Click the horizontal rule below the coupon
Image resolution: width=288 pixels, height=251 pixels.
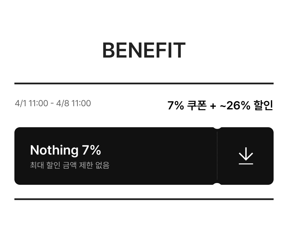point(144,199)
